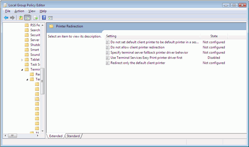This screenshot has height=147, width=249.
Task: Click the tree pane vertical scrollbar down arrow
Action: (x=42, y=131)
